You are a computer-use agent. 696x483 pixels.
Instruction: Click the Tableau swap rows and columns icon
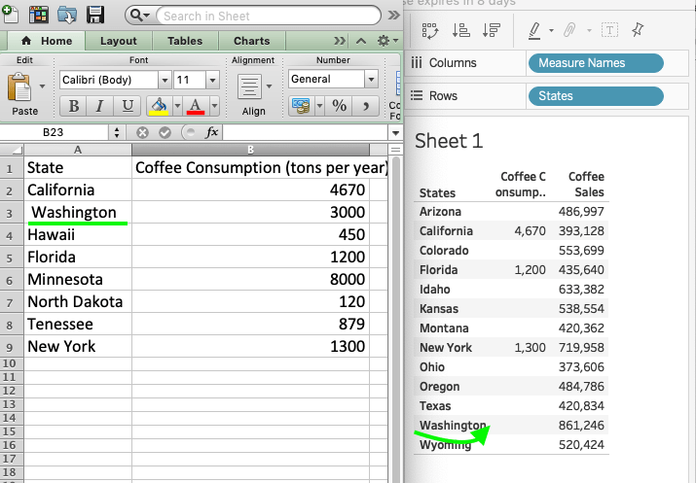click(x=429, y=30)
